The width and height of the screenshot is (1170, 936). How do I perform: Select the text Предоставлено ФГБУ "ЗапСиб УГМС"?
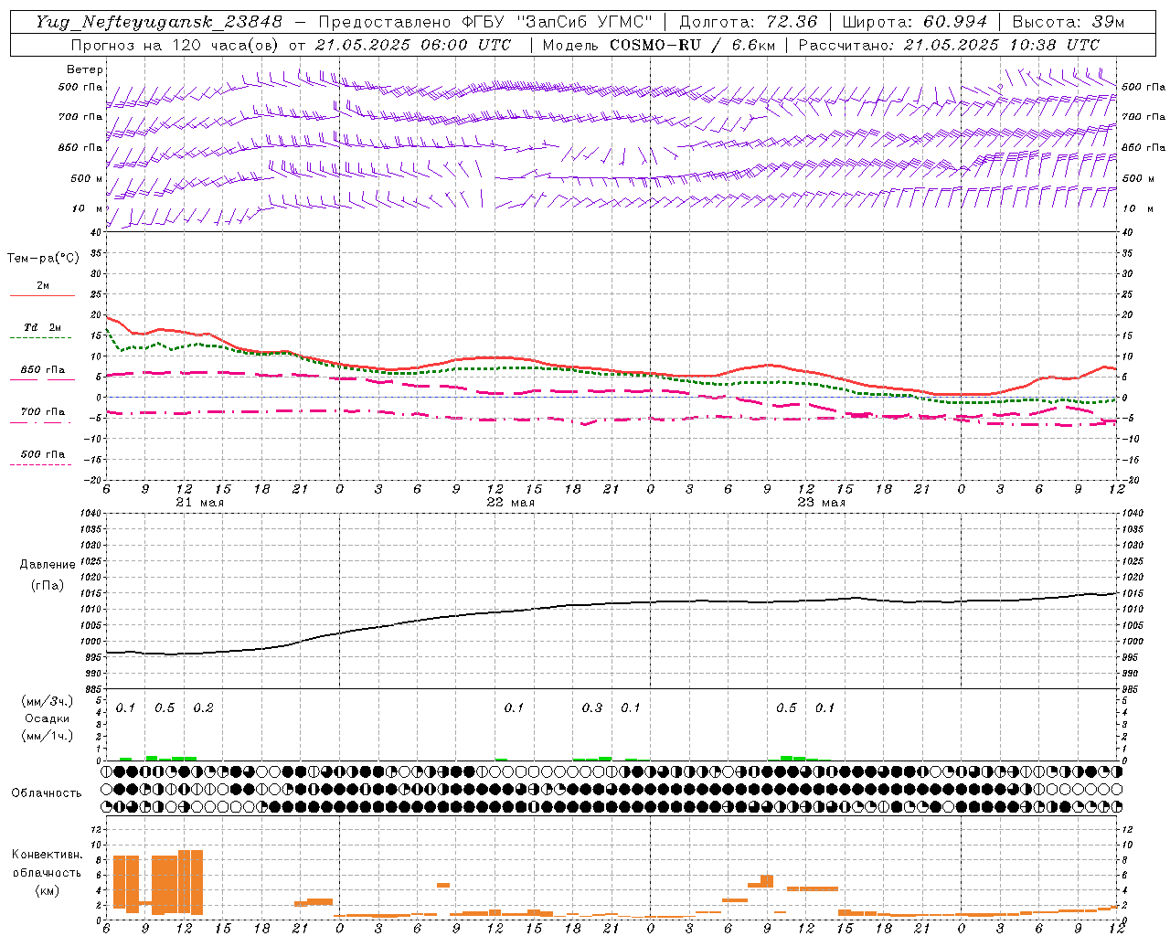click(x=484, y=22)
